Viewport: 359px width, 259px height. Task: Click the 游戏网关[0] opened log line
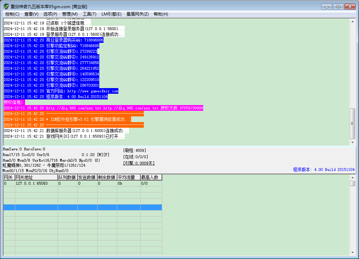(64, 136)
